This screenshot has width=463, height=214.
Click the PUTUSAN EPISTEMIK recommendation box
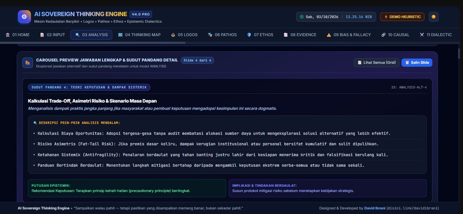pos(127,188)
